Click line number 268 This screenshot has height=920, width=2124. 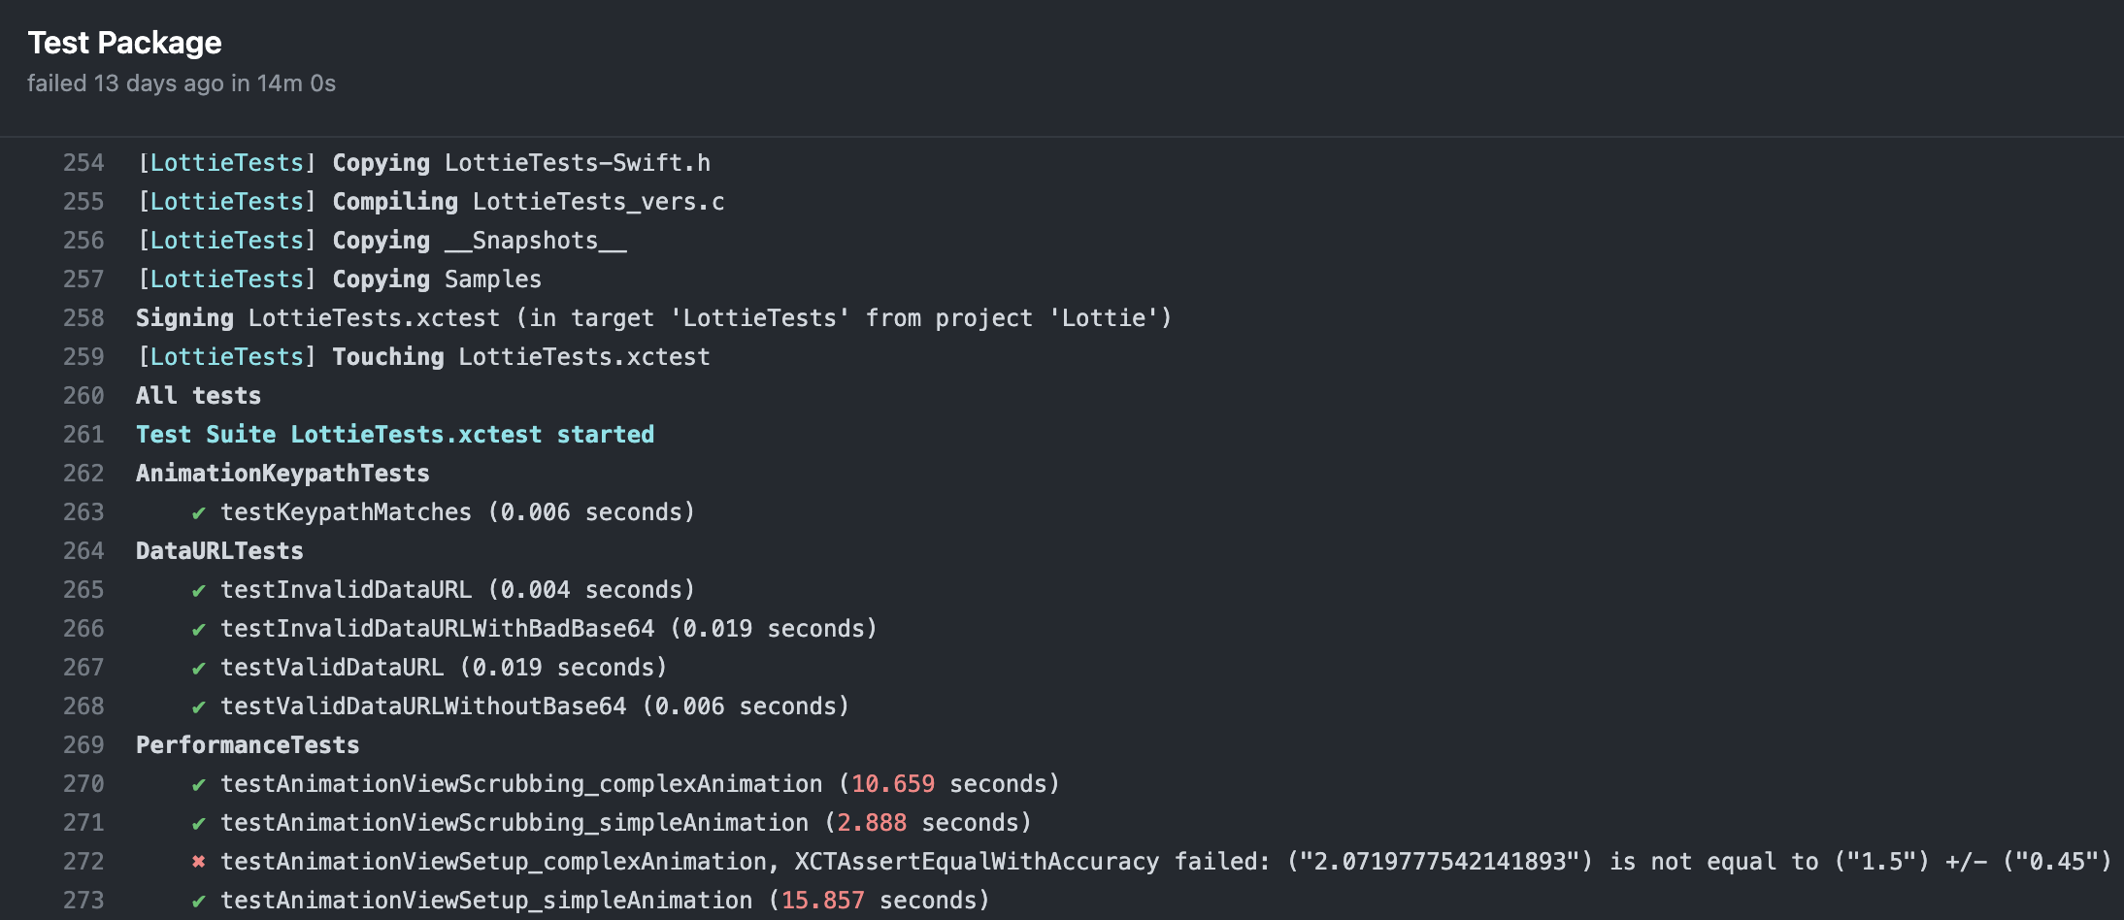click(83, 706)
